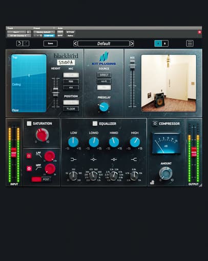Go to previous preset arrow
The height and width of the screenshot is (261, 208).
(75, 44)
